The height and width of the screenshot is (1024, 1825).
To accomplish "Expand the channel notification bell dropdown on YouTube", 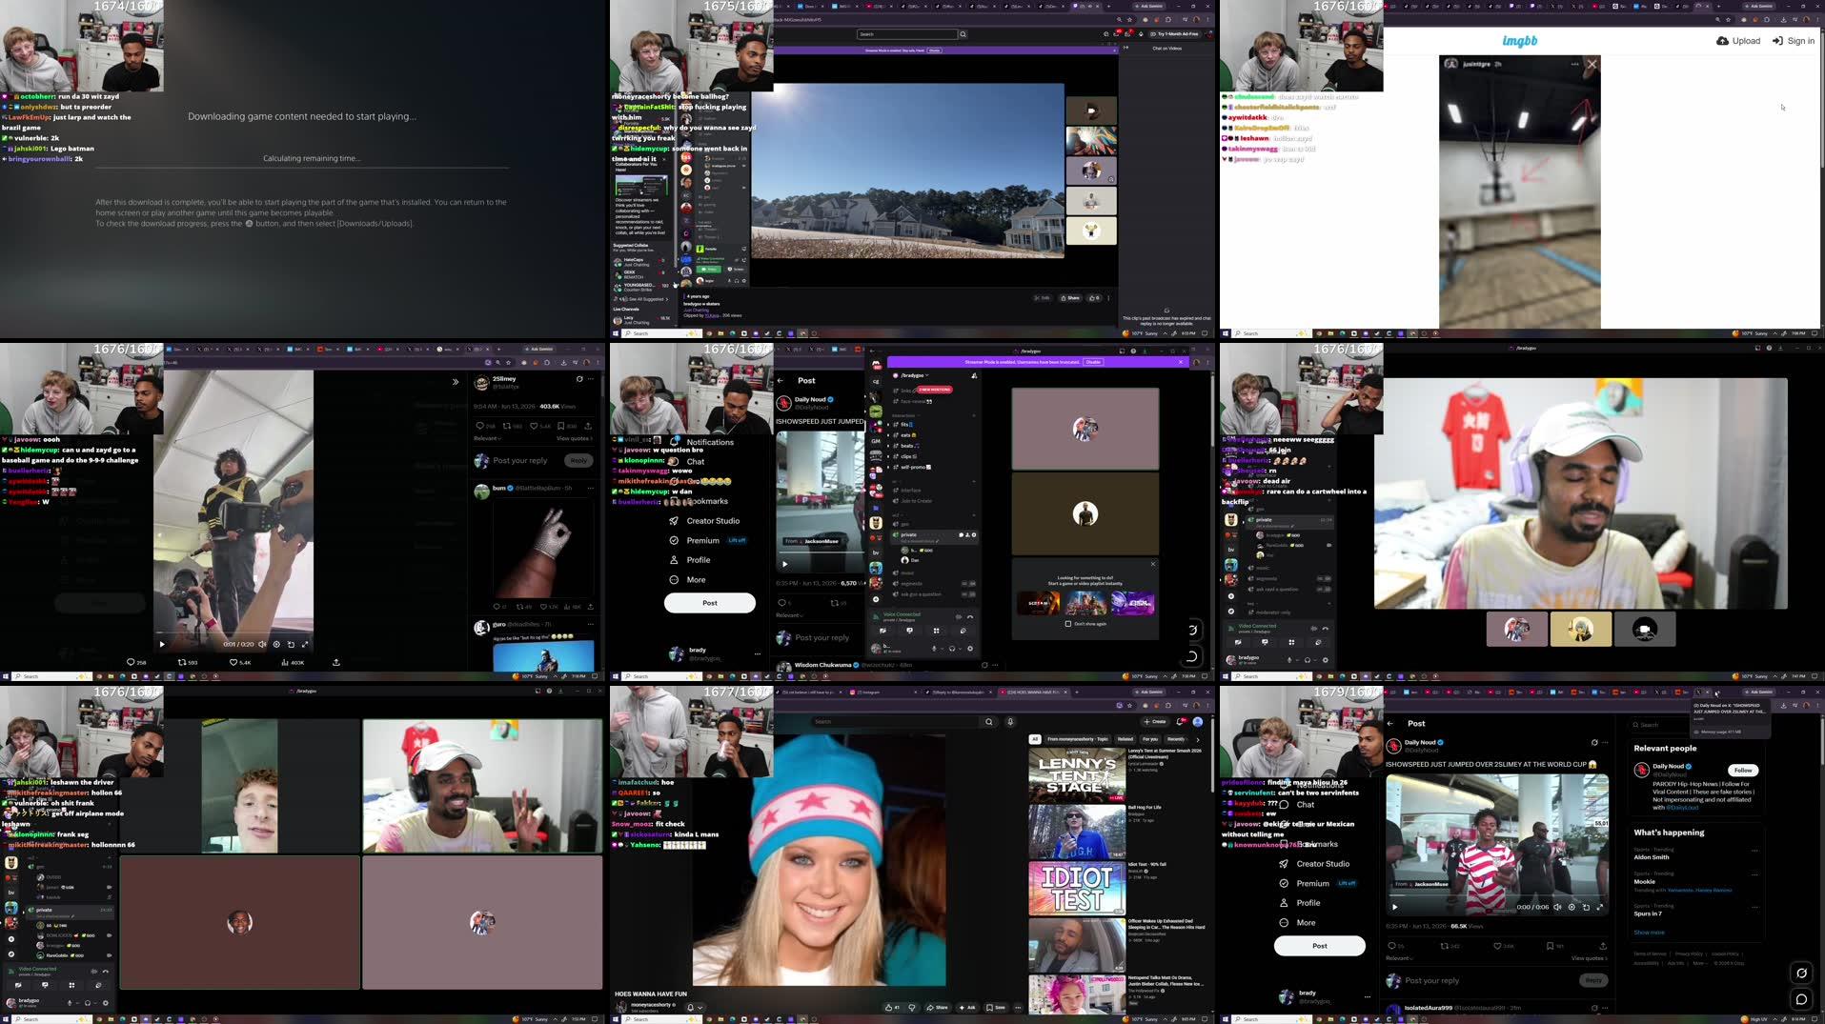I will tap(695, 1007).
